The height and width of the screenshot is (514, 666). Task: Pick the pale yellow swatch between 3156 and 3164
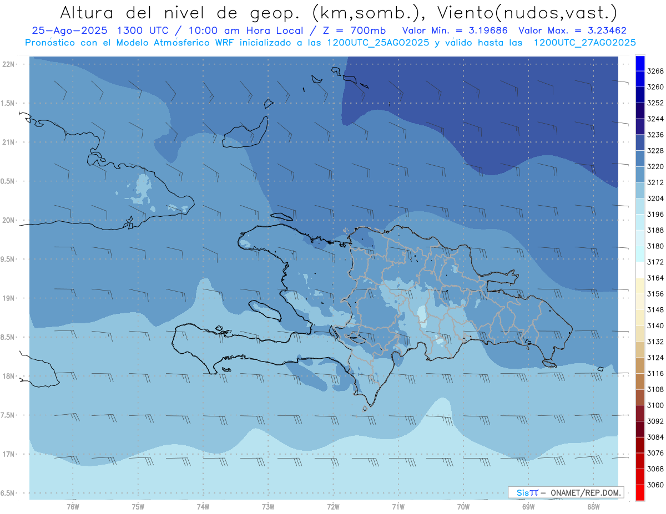pyautogui.click(x=640, y=286)
